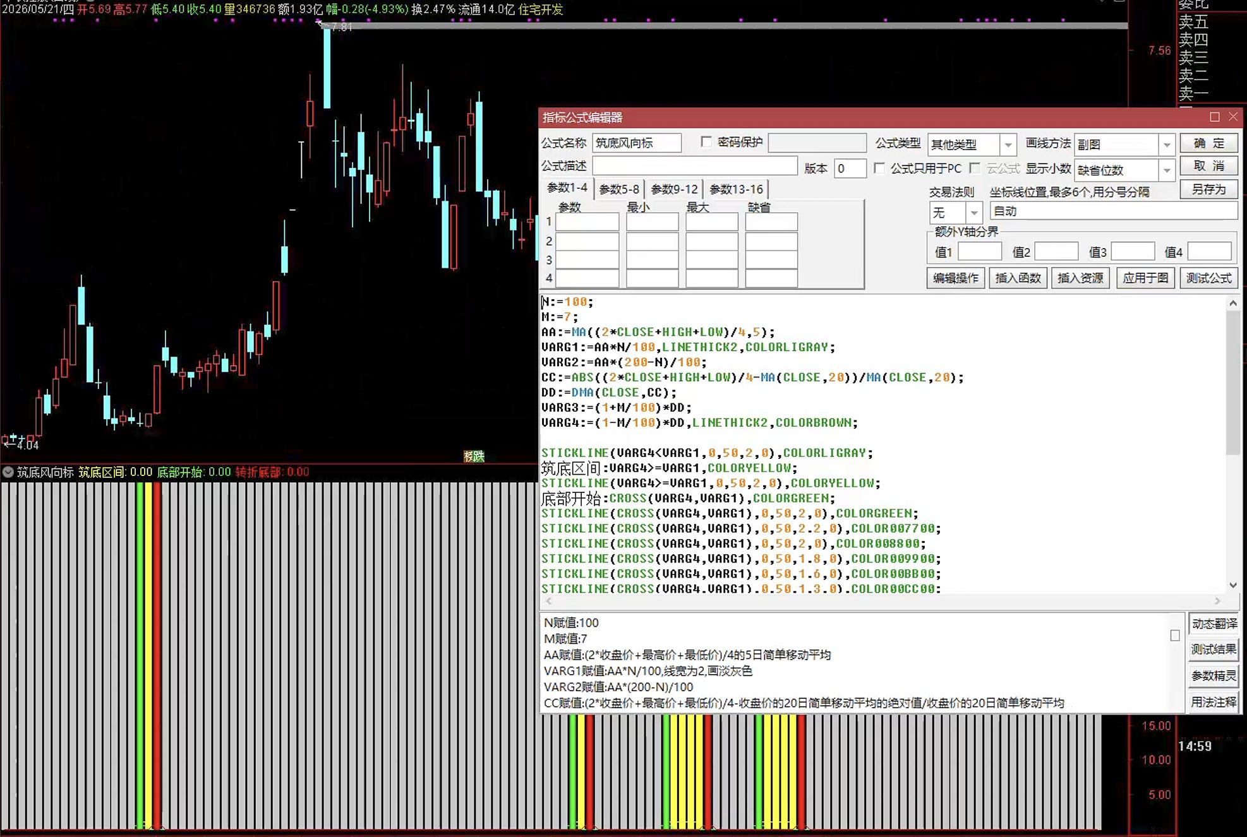Click the 转折底部 value label in indicator header
Image resolution: width=1247 pixels, height=837 pixels.
coord(272,472)
